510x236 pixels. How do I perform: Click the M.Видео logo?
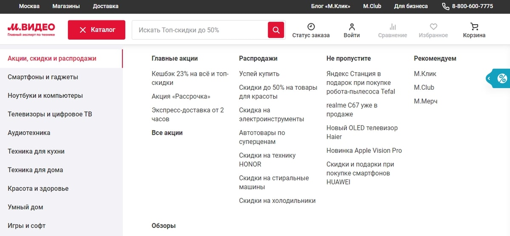(x=31, y=30)
